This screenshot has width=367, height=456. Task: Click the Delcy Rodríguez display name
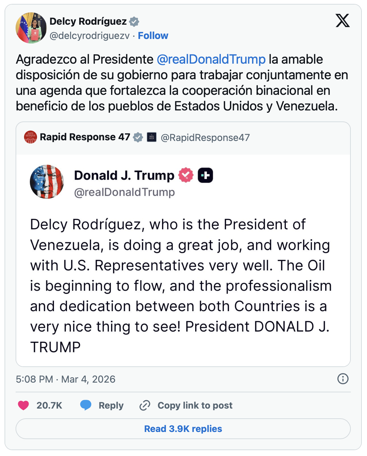click(88, 21)
